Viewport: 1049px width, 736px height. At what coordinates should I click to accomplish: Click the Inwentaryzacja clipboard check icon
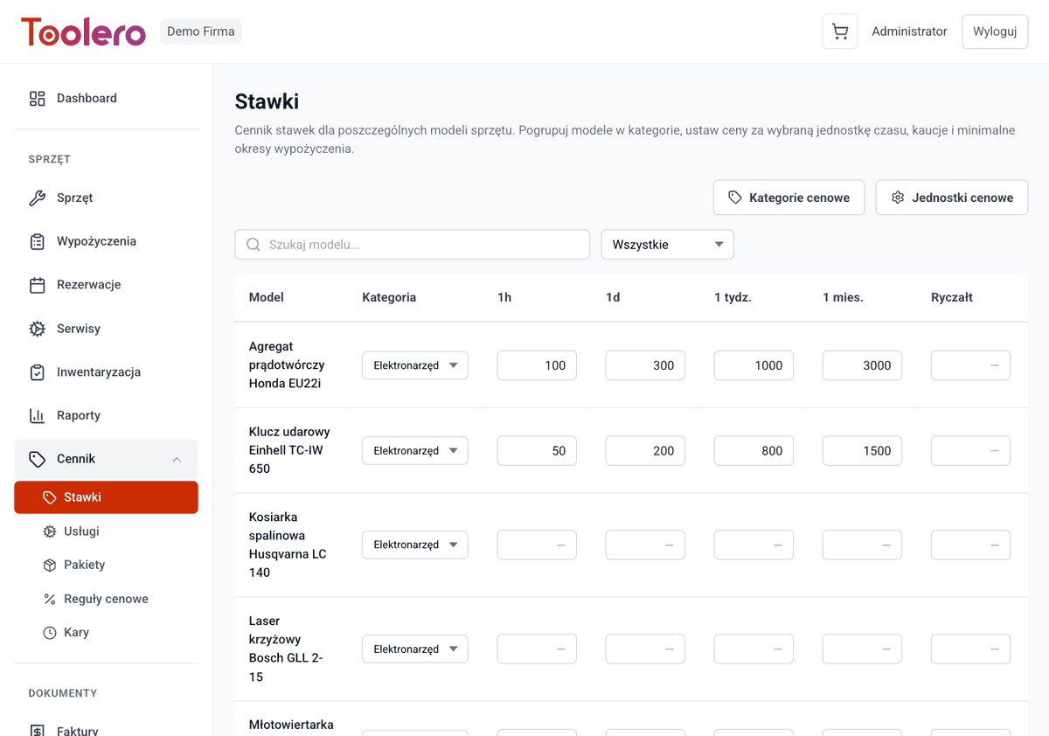pos(37,372)
